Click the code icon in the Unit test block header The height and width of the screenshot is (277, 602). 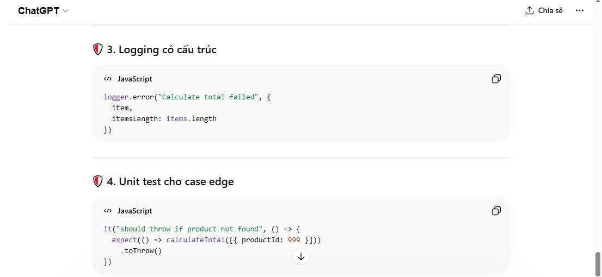click(x=108, y=211)
